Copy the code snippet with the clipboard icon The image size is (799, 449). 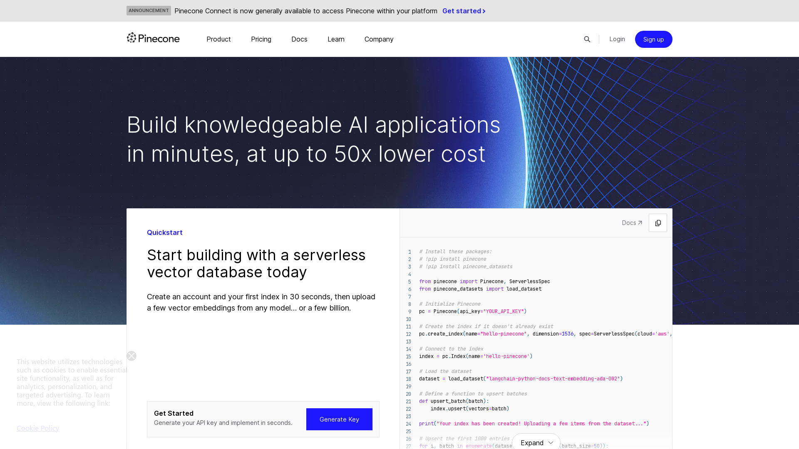point(658,223)
